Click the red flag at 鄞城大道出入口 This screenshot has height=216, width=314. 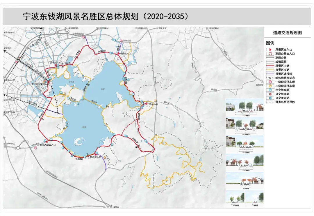pyautogui.click(x=47, y=142)
